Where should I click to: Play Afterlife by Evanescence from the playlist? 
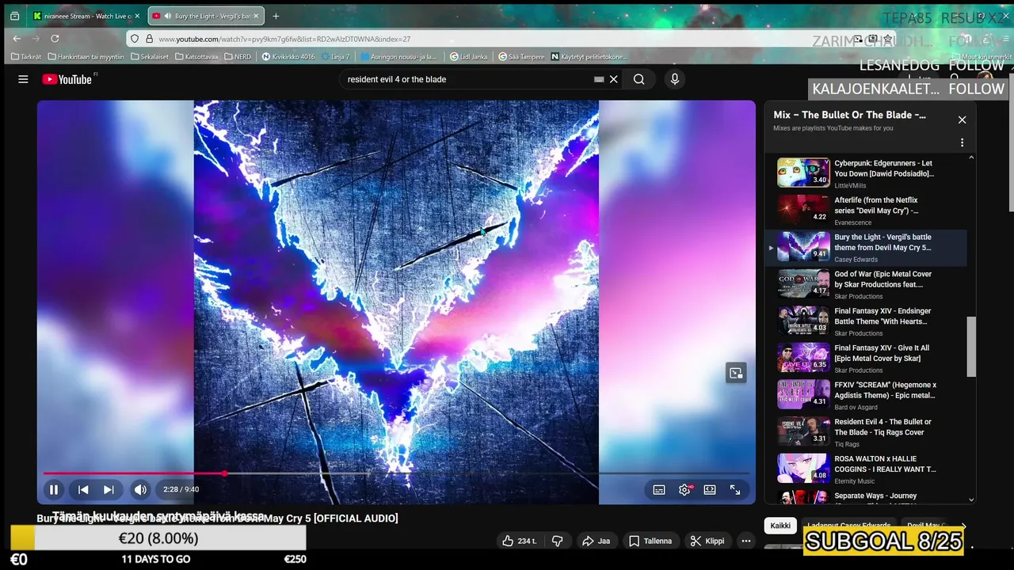867,210
